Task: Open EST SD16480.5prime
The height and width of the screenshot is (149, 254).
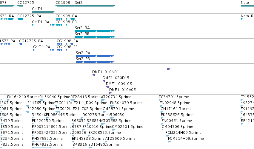Action: [x=104, y=145]
